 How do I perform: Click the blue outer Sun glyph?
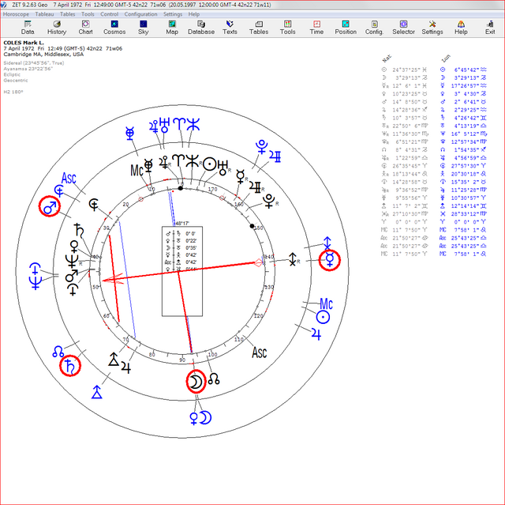[x=323, y=318]
